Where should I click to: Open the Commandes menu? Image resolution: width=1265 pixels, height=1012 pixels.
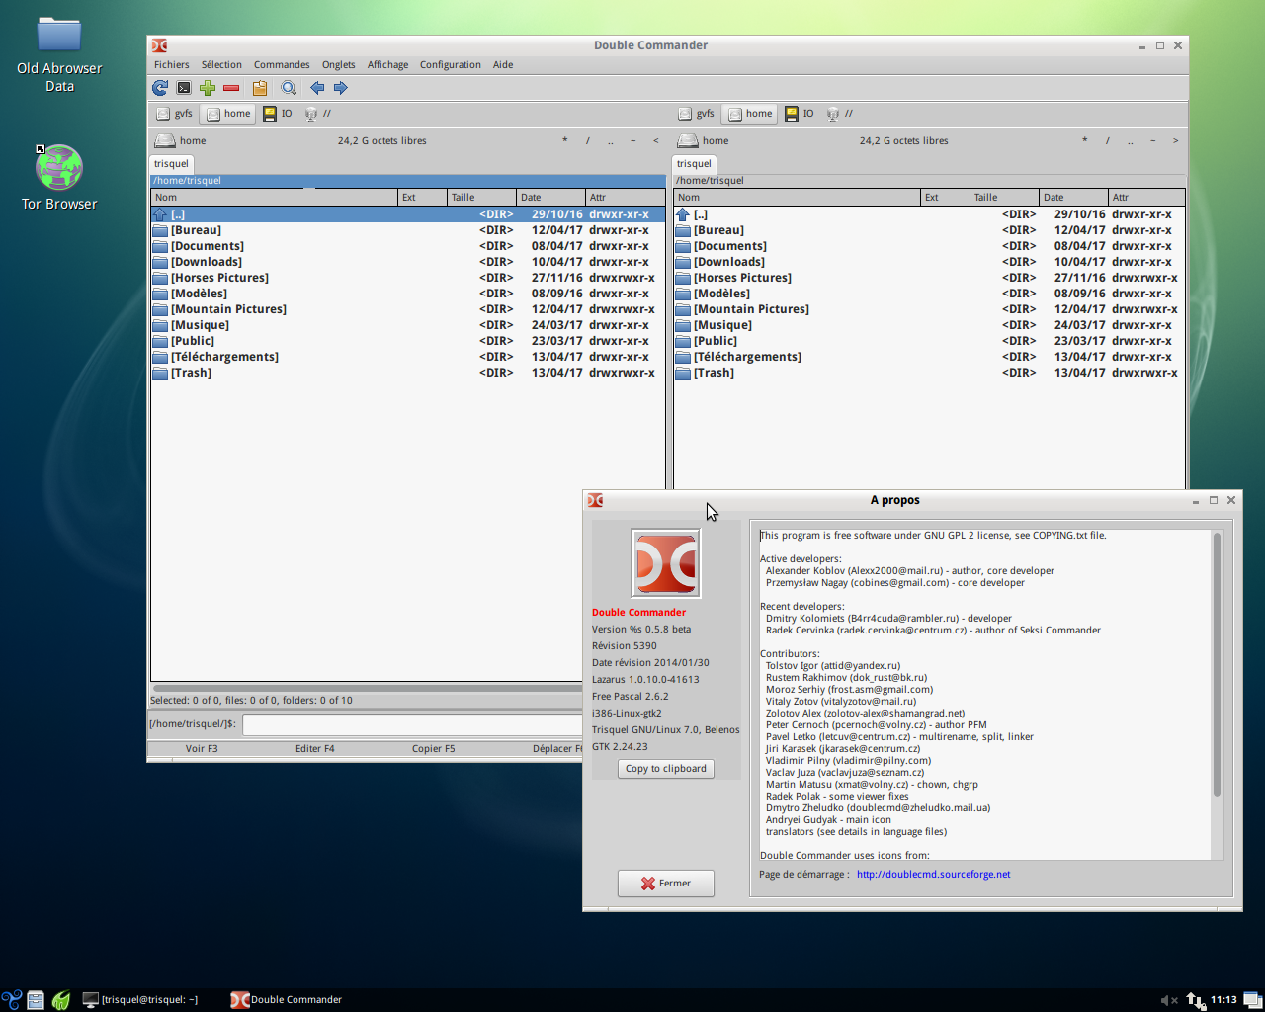click(x=282, y=64)
